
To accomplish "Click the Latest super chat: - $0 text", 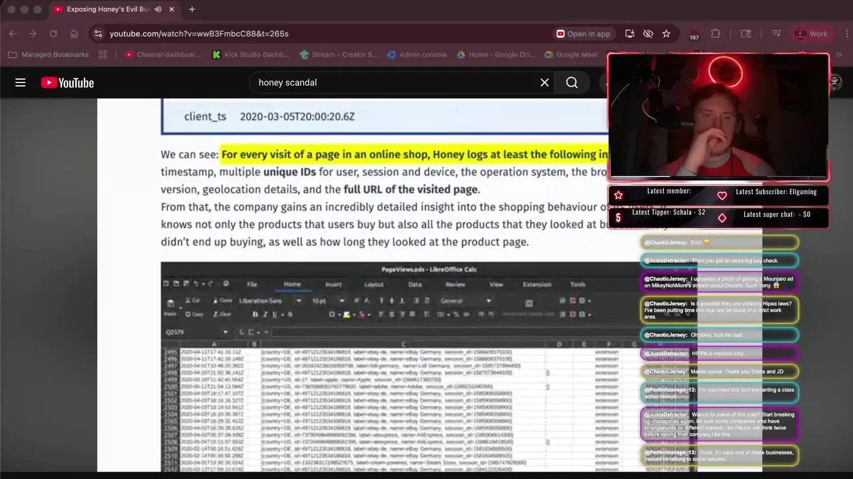I will coord(776,214).
